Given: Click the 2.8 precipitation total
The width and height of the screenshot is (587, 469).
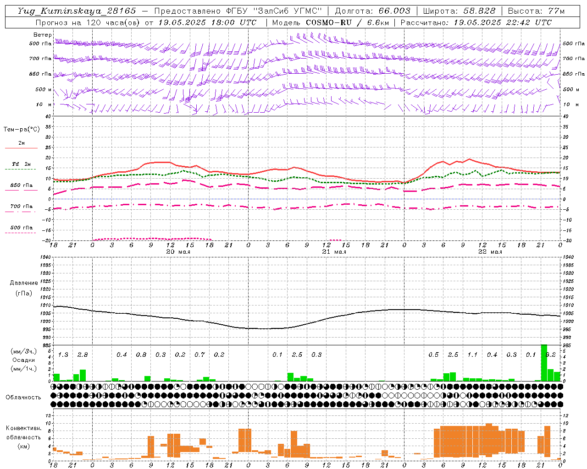Looking at the screenshot, I should (x=83, y=354).
